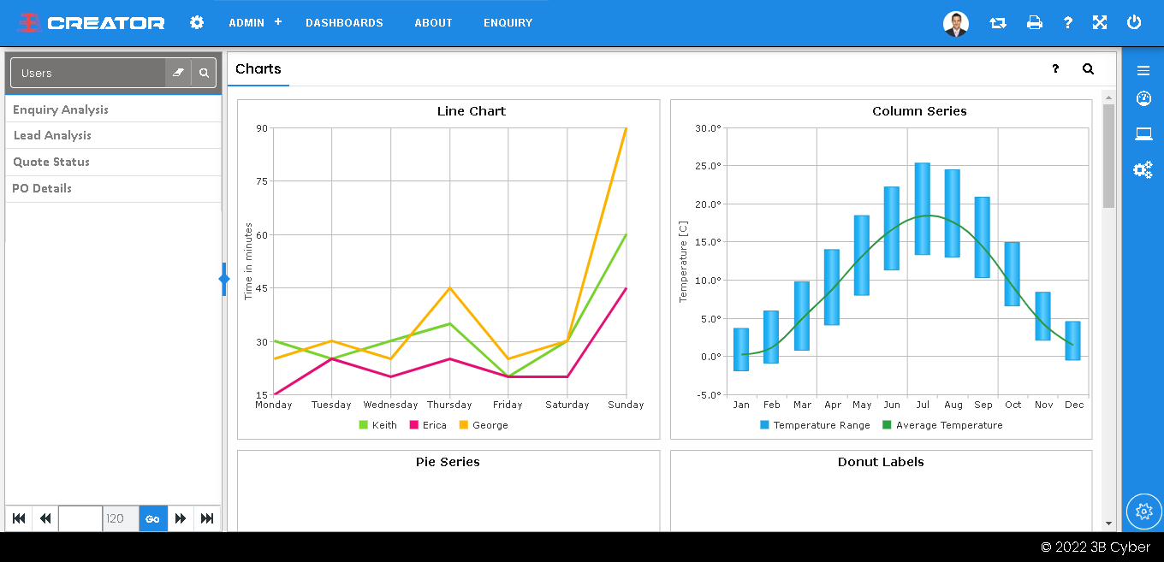This screenshot has height=562, width=1164.
Task: Collapse the left panel using splitter handle
Action: [x=224, y=279]
